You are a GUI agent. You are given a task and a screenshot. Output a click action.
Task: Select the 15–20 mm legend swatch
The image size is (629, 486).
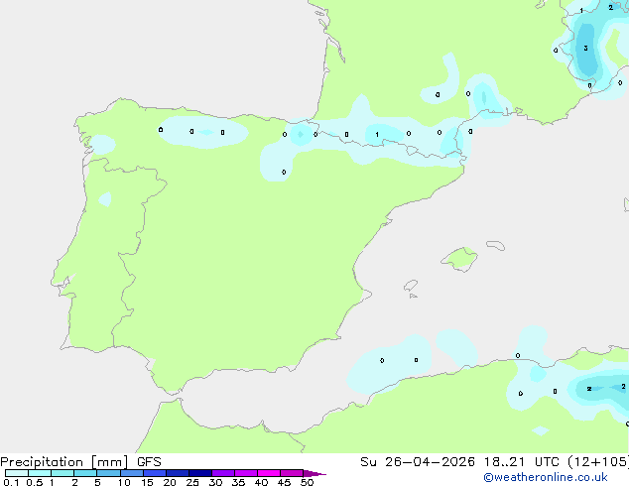tap(155, 473)
